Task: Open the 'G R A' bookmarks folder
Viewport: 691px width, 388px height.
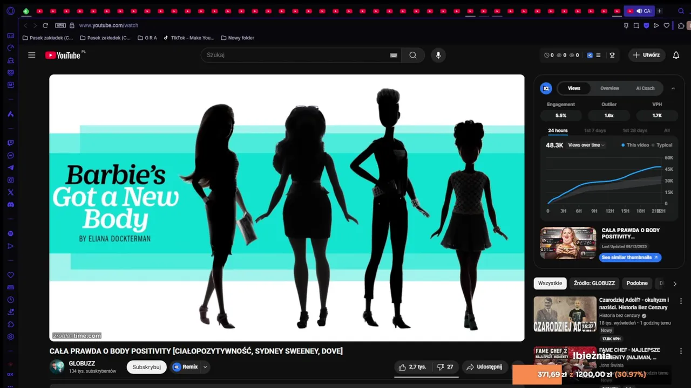Action: click(x=147, y=38)
